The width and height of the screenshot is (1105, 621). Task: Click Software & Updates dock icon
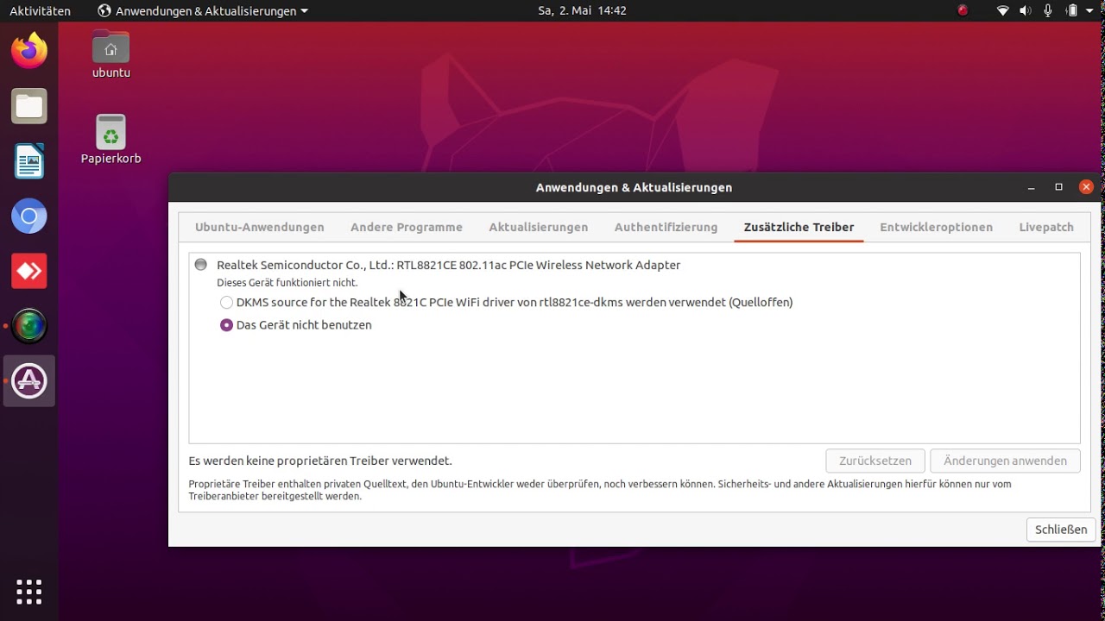click(29, 381)
